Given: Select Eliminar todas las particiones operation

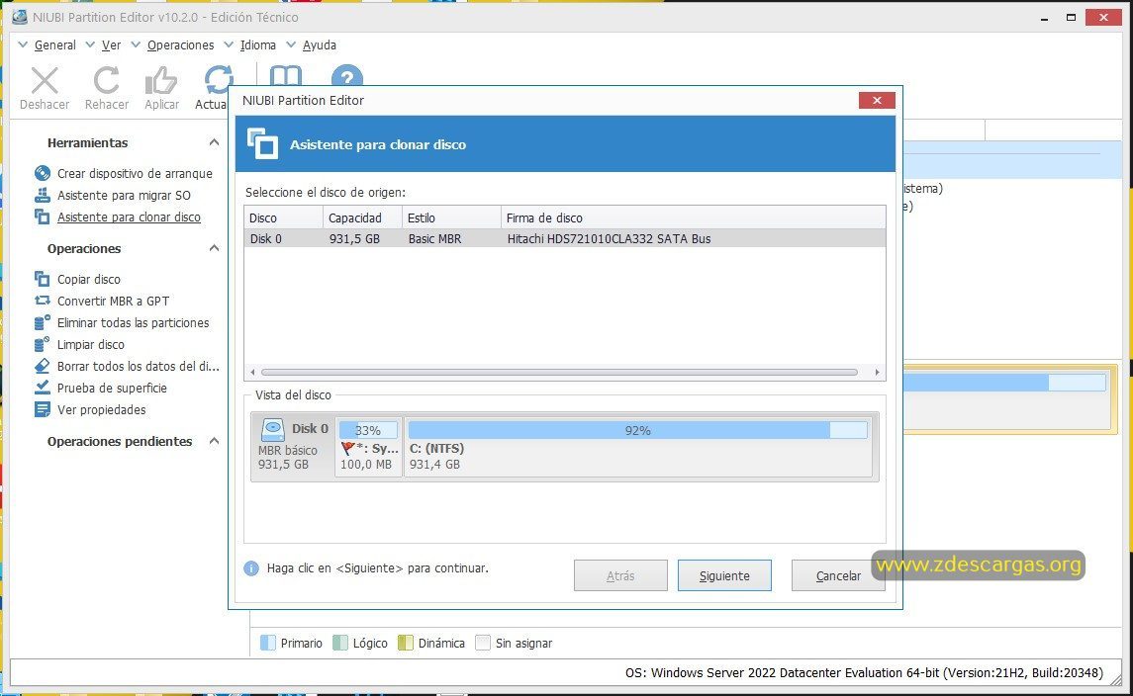Looking at the screenshot, I should (x=133, y=322).
